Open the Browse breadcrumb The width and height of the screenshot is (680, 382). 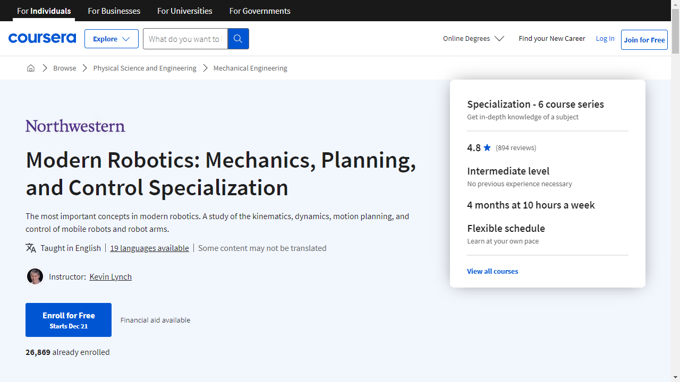(65, 68)
